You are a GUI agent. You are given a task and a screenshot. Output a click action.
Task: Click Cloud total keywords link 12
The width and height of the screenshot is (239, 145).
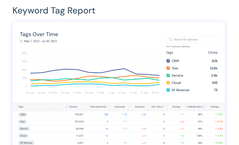107,136
